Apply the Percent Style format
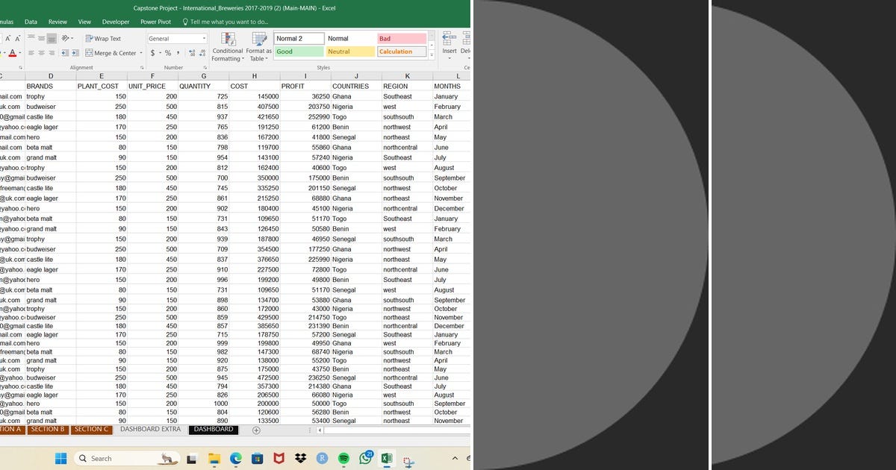Screen dimensions: 896x470 pos(167,53)
